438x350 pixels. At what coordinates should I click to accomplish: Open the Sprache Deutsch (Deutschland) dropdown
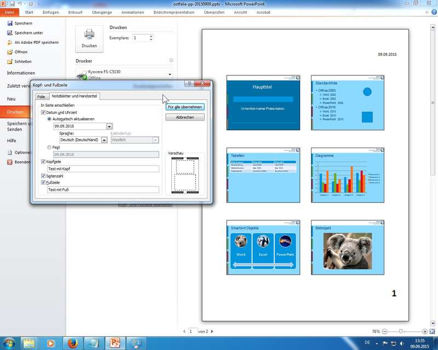pos(104,140)
